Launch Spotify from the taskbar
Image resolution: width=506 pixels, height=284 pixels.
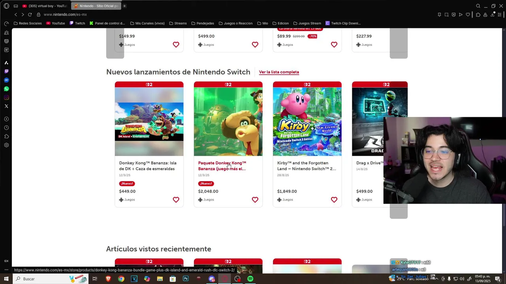250,279
